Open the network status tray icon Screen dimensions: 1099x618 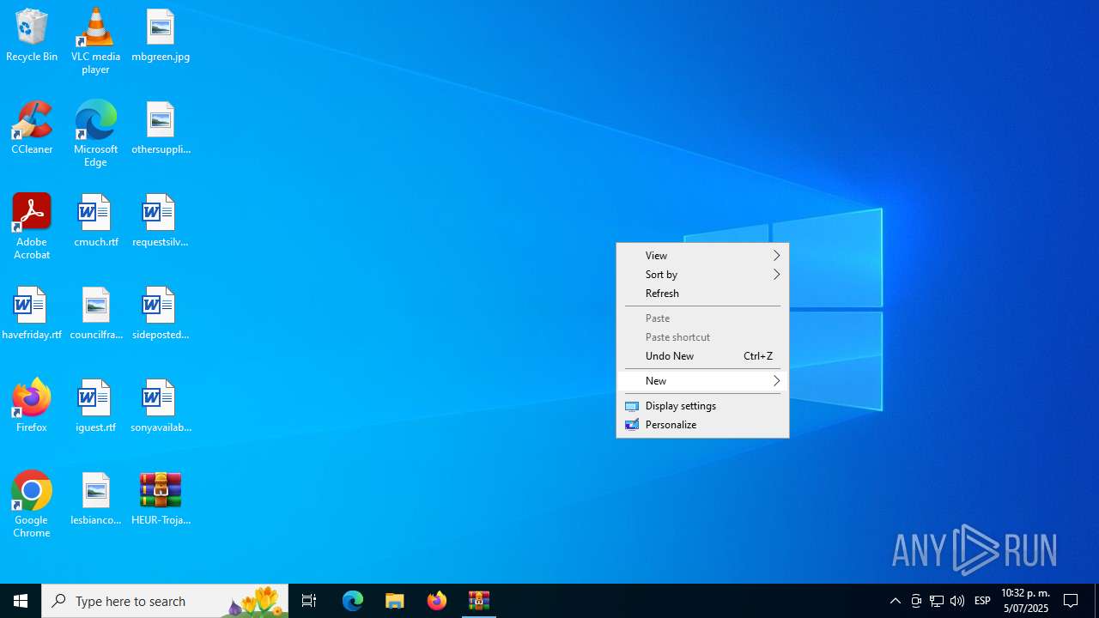coord(937,601)
